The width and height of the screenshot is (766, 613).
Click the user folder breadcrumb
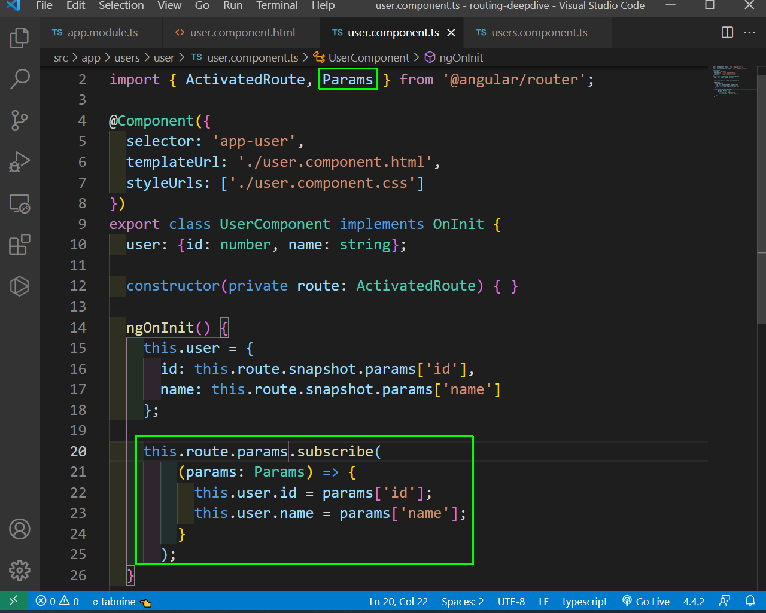pos(164,57)
